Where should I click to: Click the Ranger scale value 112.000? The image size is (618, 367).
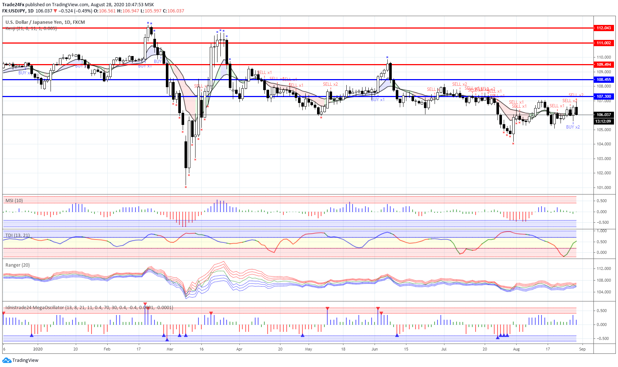click(x=604, y=268)
